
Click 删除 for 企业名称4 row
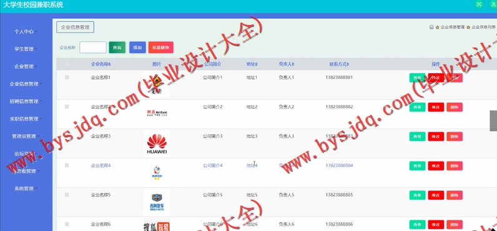coord(455,165)
